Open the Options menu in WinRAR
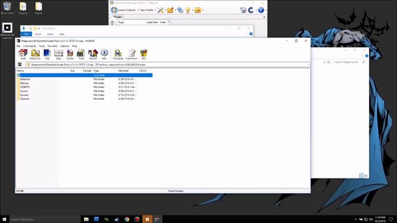The height and width of the screenshot is (223, 397). point(65,46)
